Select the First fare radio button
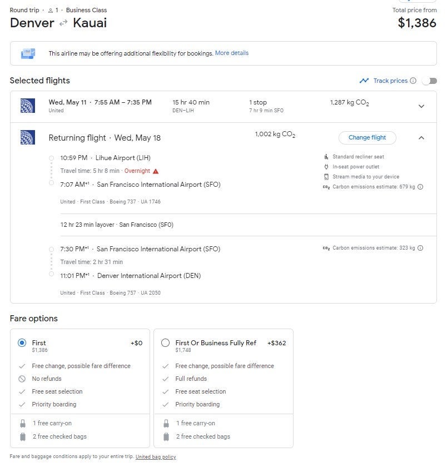 [22, 343]
